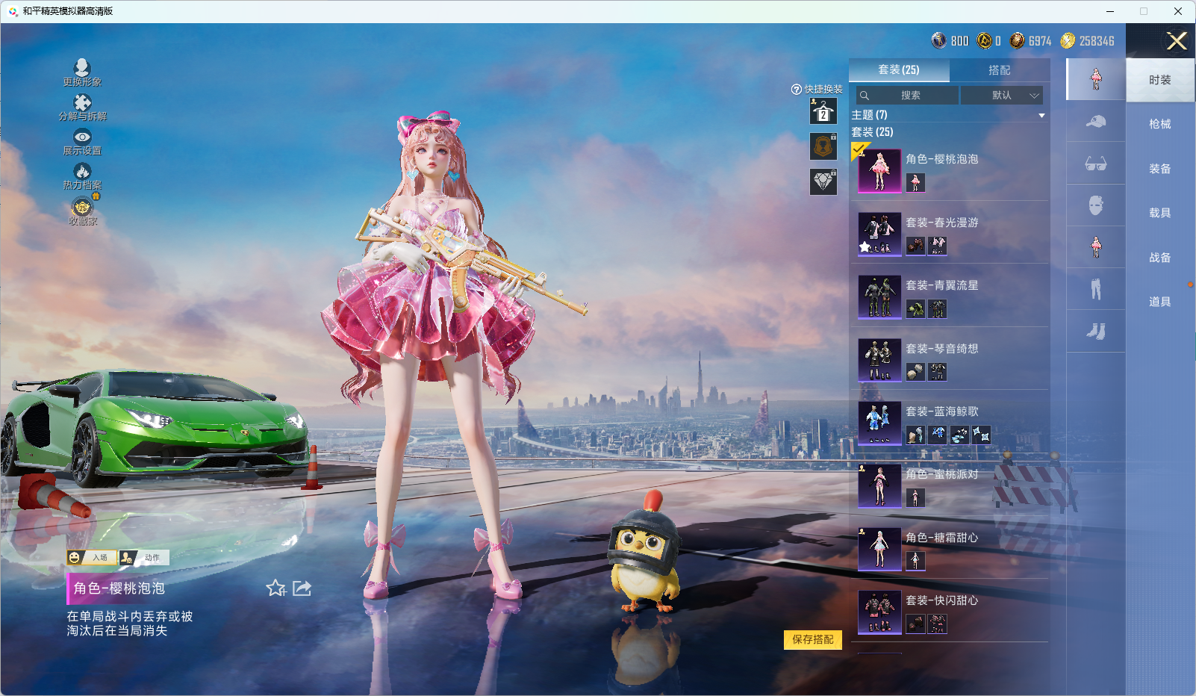Viewport: 1196px width, 696px height.
Task: Open the 热力档案 flame icon
Action: pyautogui.click(x=82, y=173)
